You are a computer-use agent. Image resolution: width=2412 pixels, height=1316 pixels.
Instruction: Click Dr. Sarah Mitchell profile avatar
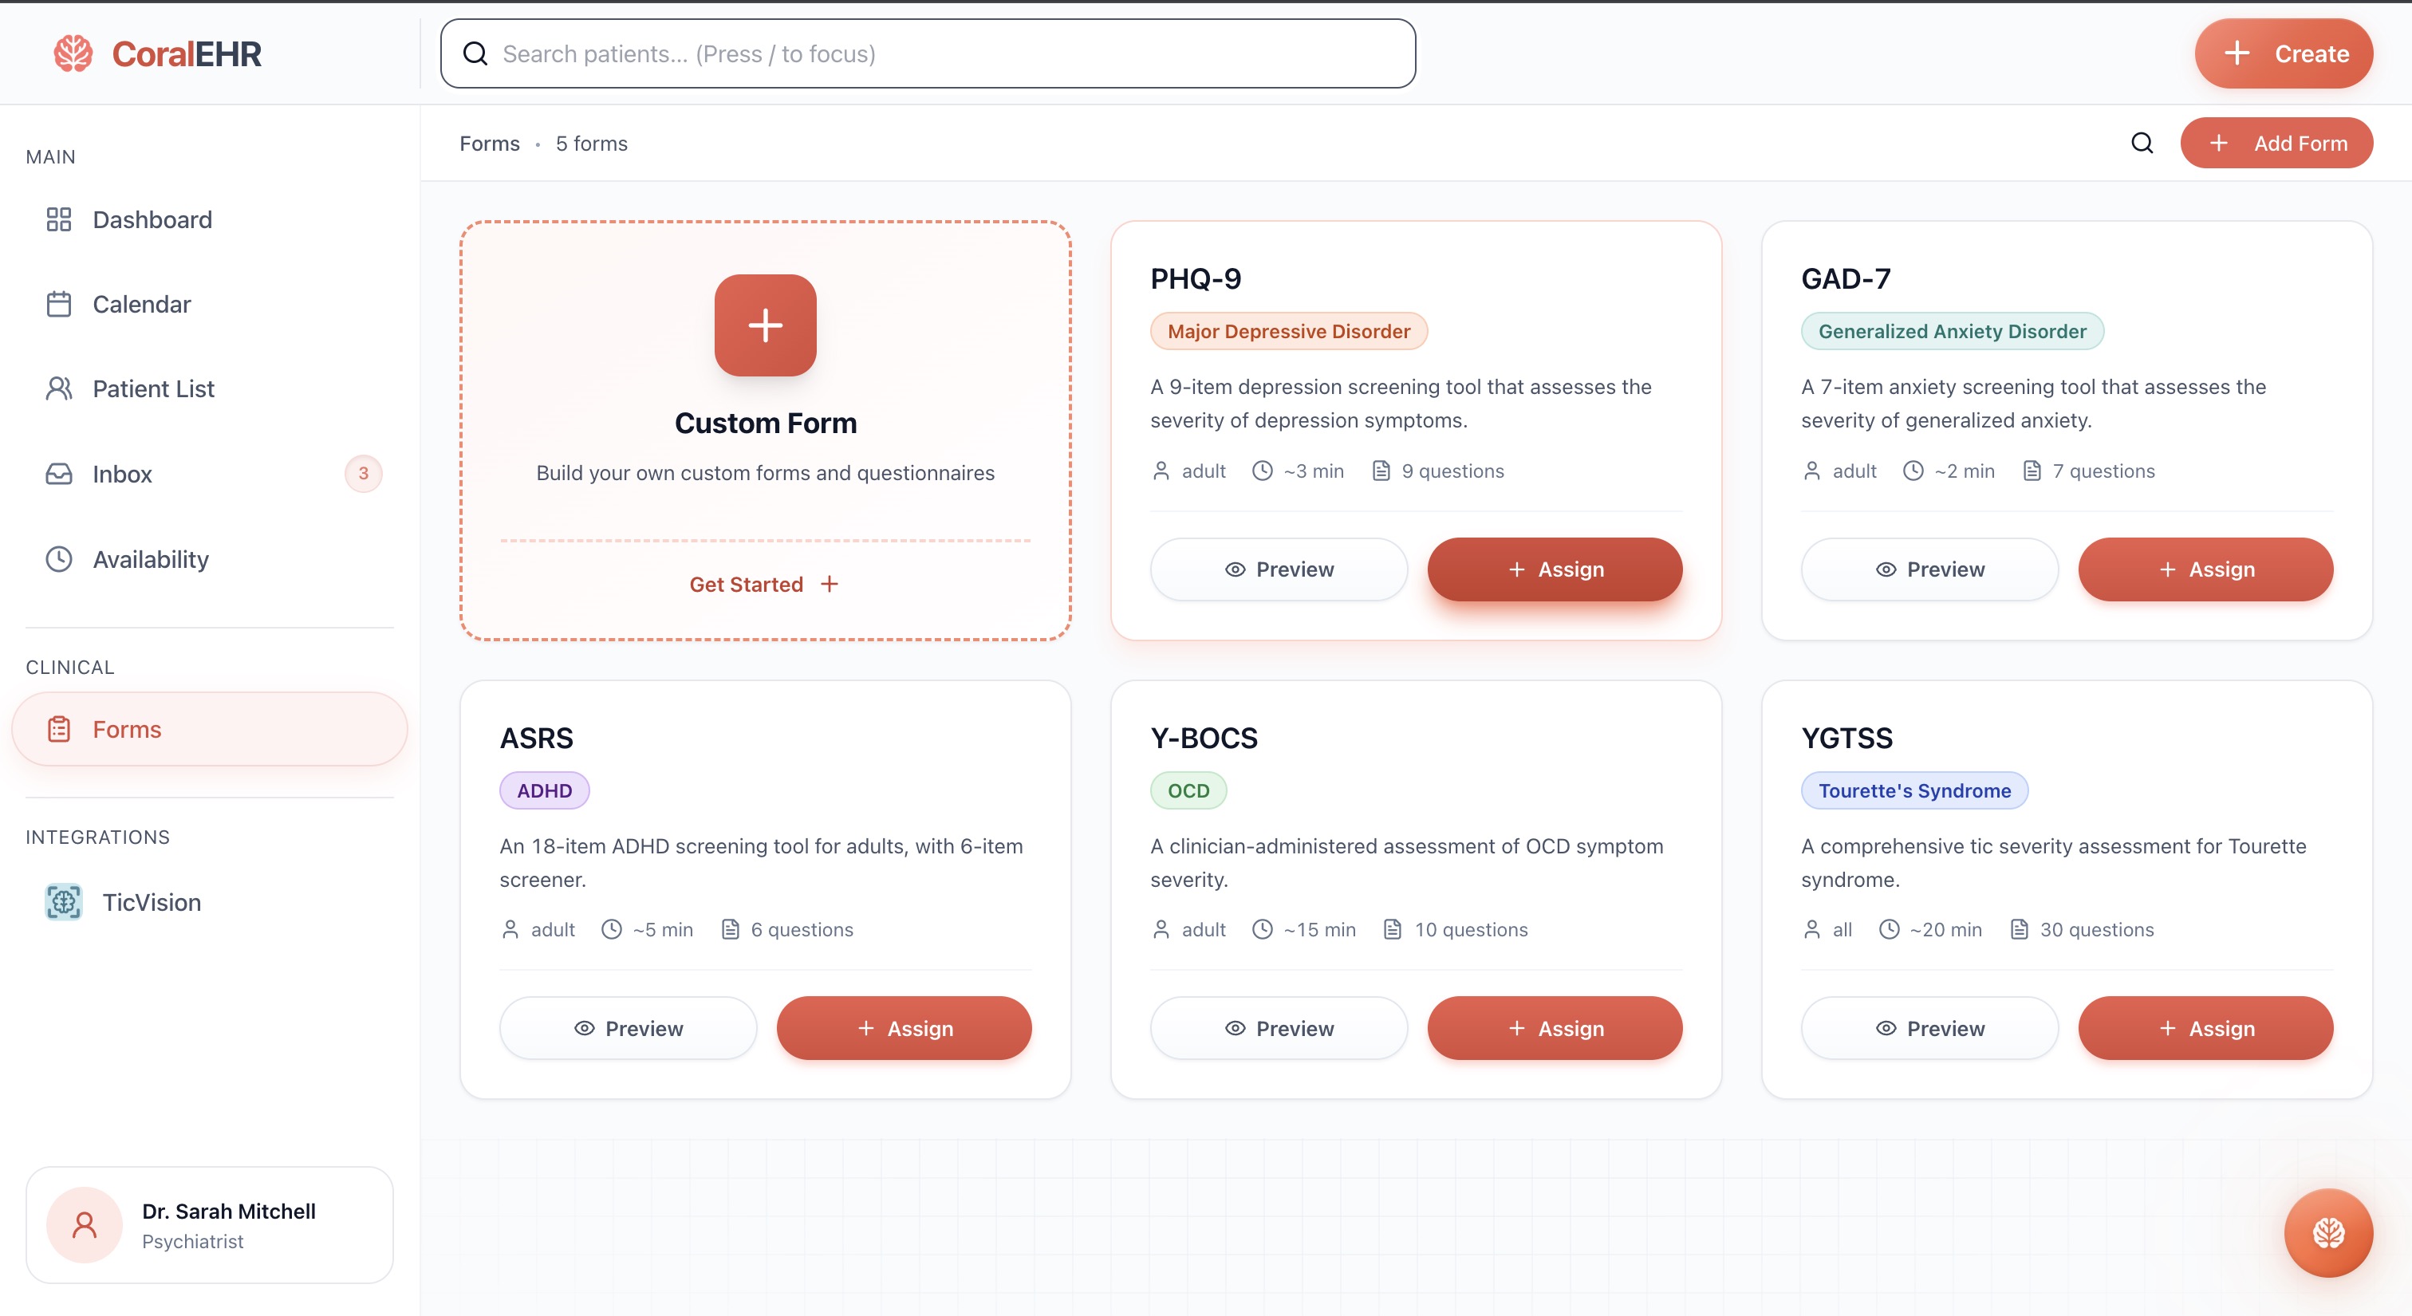[85, 1224]
